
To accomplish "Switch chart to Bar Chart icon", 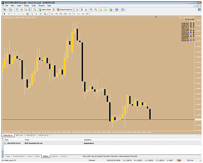I will [77, 9].
